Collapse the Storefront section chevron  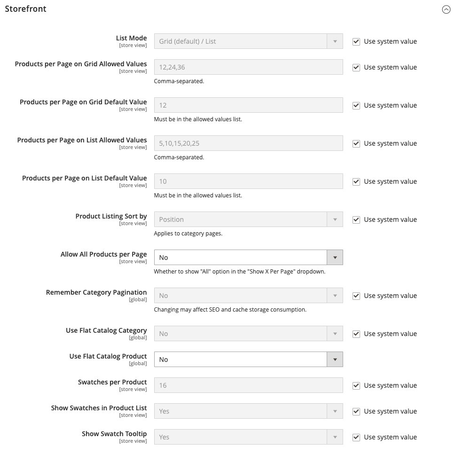pyautogui.click(x=447, y=9)
